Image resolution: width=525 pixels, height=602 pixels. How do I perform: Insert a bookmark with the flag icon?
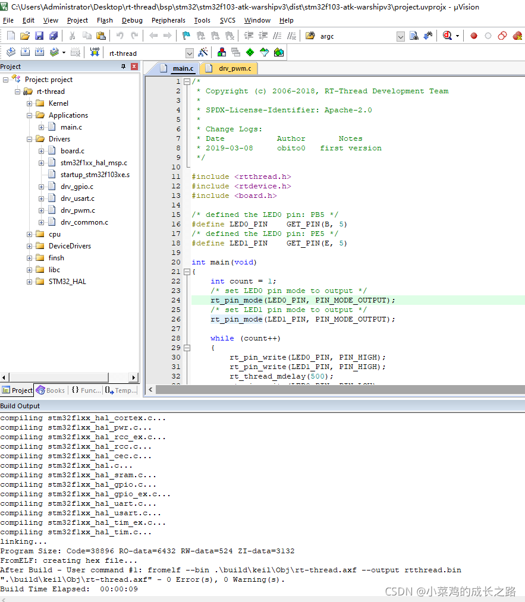(x=186, y=36)
